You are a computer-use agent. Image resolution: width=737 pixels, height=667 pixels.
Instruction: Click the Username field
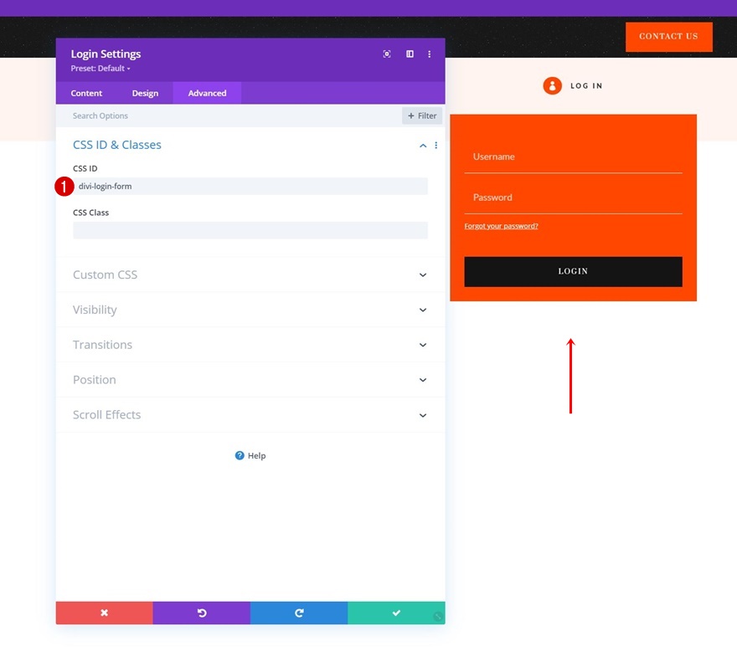tap(573, 157)
